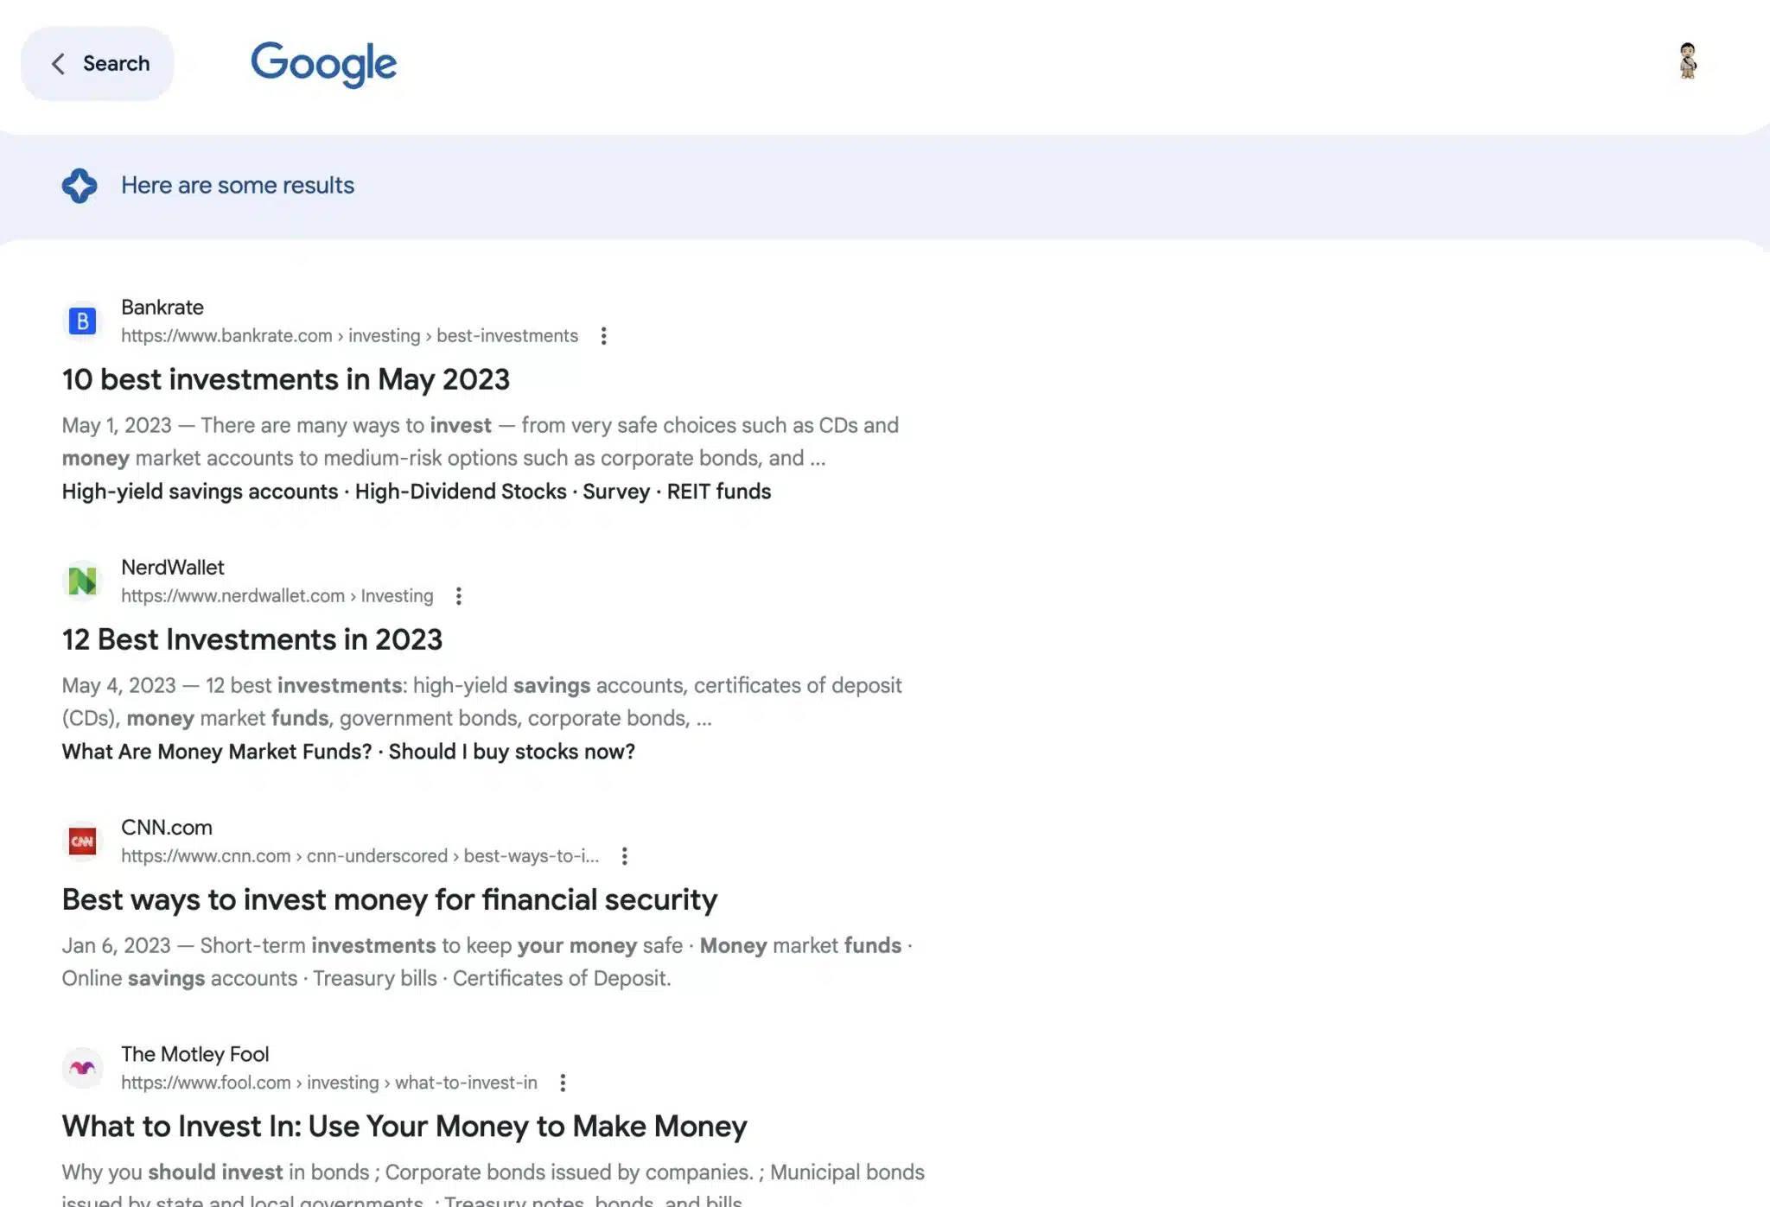Open '12 Best Investments in 2023' result
Image resolution: width=1770 pixels, height=1207 pixels.
pyautogui.click(x=252, y=639)
